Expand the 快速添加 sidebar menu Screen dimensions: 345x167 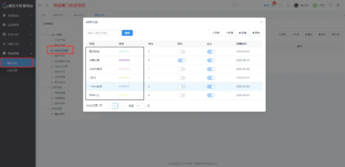(x=18, y=16)
